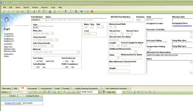Screen dimensions: 193x111
Task: Click the blue help question mark icon
Action: coord(81,12)
